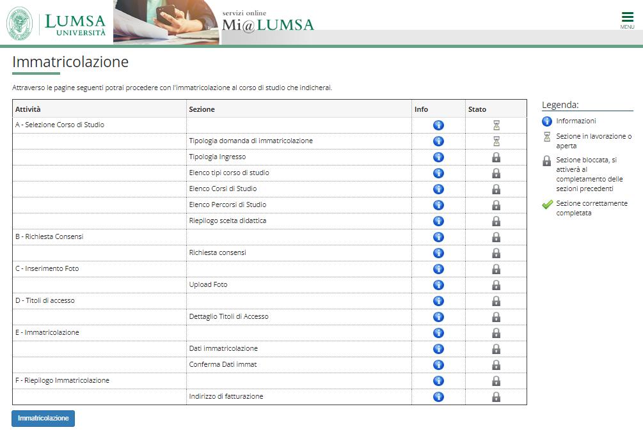Open info for A - Selezione Corso di Studio

coord(438,125)
